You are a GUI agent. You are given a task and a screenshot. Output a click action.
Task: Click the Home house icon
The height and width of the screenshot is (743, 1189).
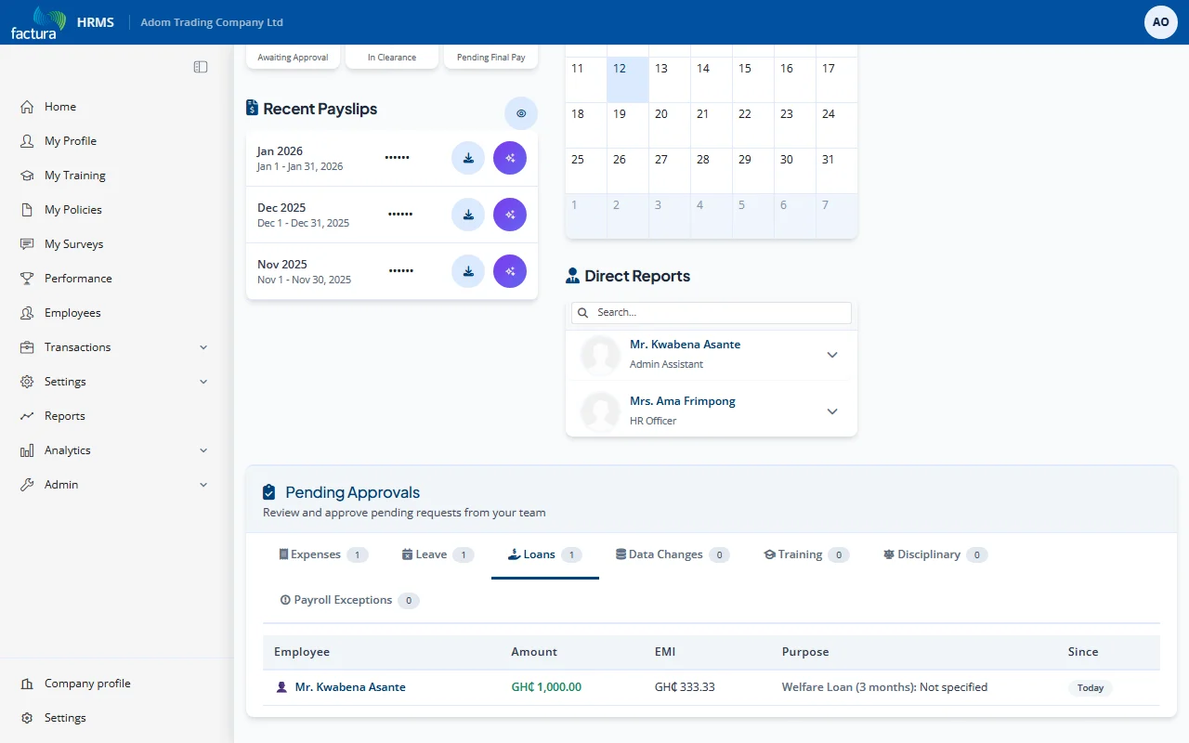pyautogui.click(x=27, y=107)
